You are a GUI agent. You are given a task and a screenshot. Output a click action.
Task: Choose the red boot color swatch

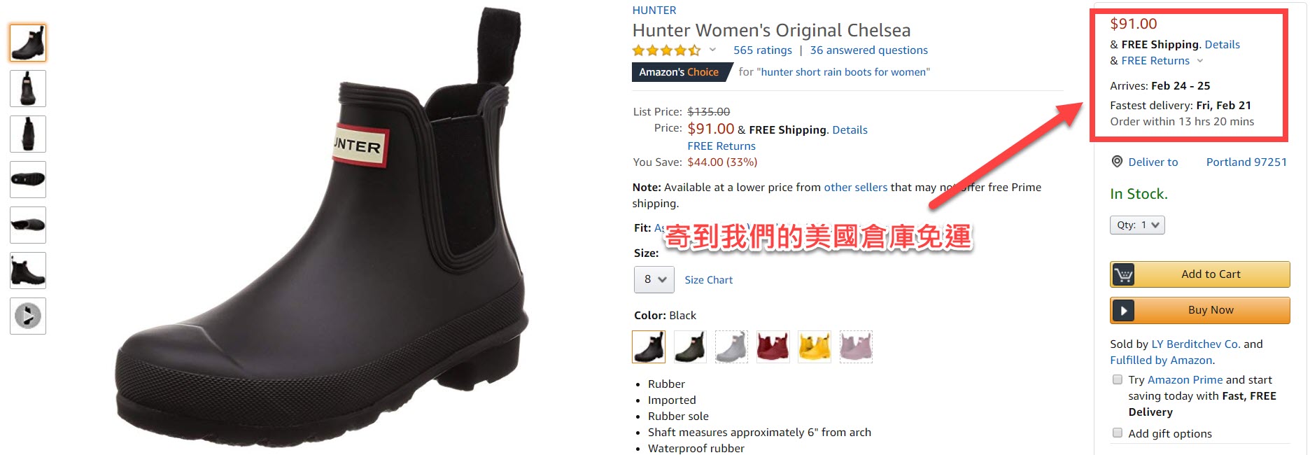pos(773,346)
